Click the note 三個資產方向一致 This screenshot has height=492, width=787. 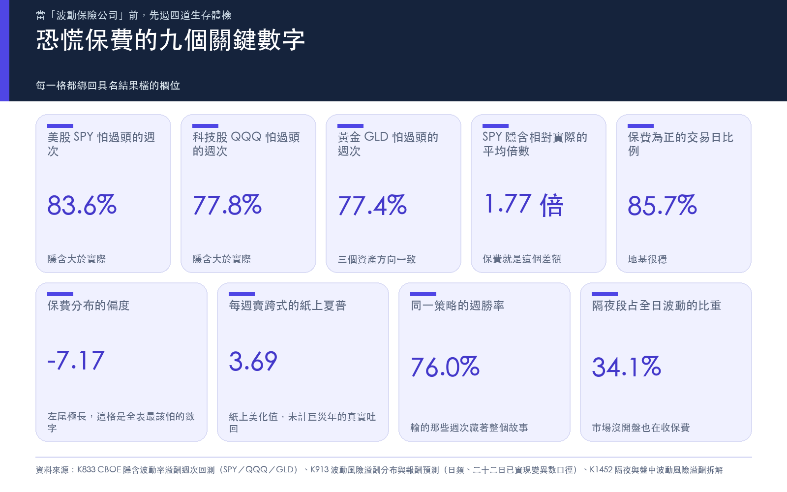(x=377, y=259)
